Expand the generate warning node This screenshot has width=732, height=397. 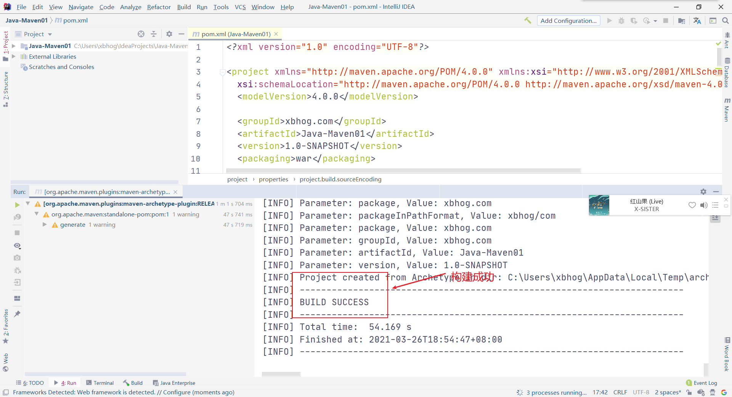(45, 224)
